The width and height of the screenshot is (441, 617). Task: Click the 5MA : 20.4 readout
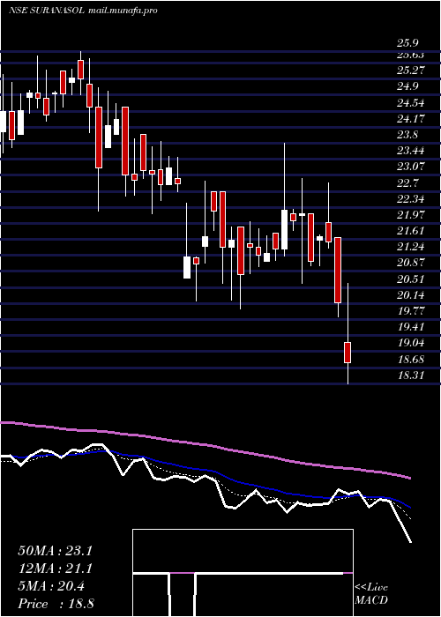pyautogui.click(x=51, y=586)
